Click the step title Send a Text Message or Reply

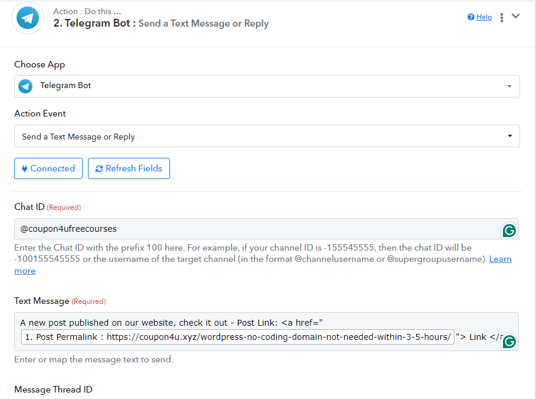click(204, 23)
